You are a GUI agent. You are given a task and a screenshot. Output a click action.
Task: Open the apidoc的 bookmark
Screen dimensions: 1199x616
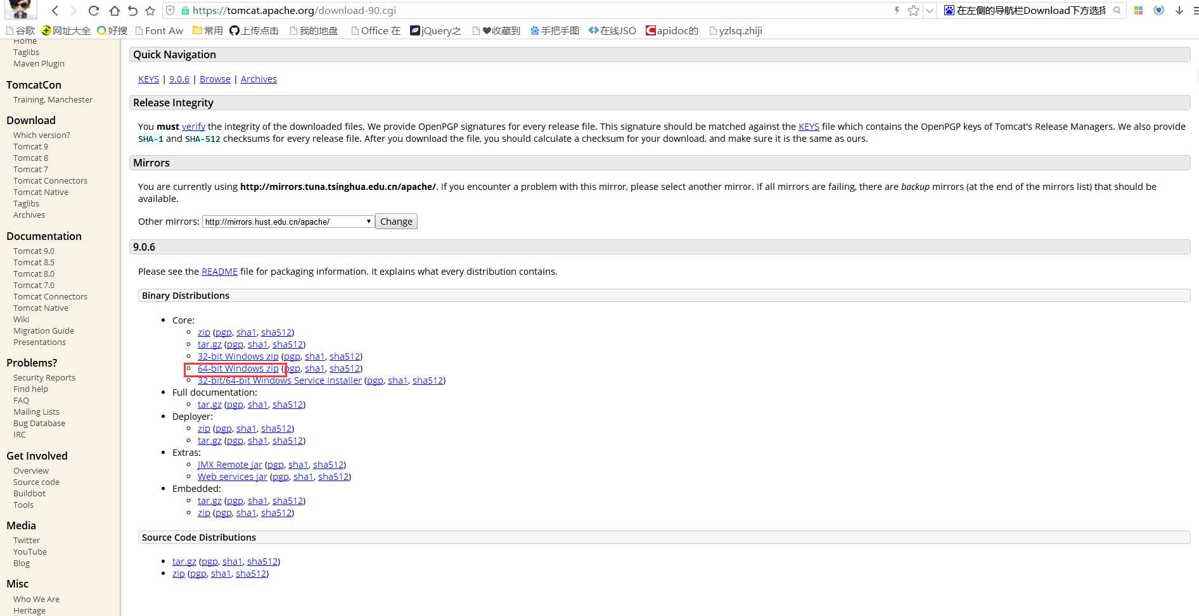(672, 30)
